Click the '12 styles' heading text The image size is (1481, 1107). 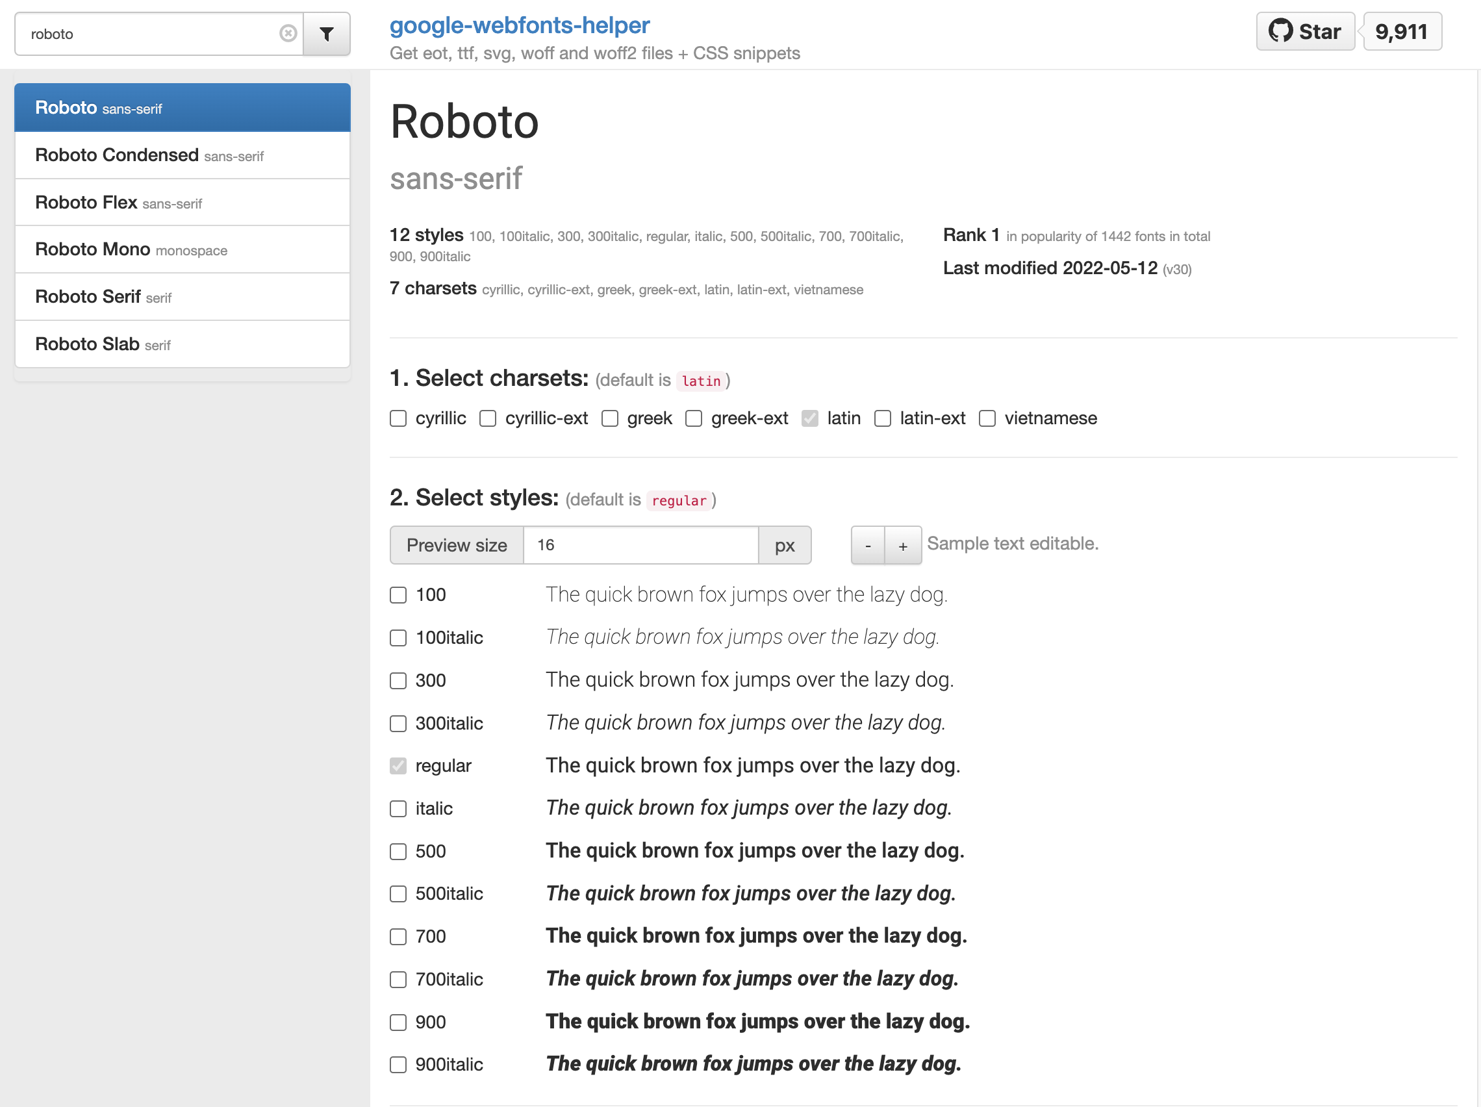(x=427, y=235)
